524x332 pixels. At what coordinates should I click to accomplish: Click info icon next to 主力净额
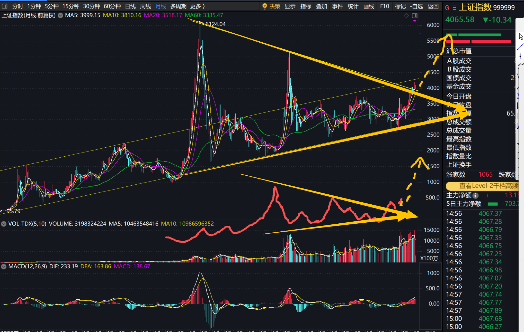point(476,195)
